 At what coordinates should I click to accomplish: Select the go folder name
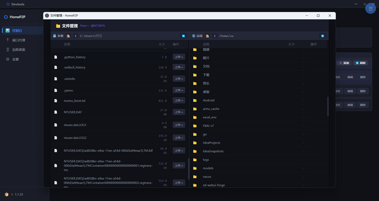pos(205,134)
